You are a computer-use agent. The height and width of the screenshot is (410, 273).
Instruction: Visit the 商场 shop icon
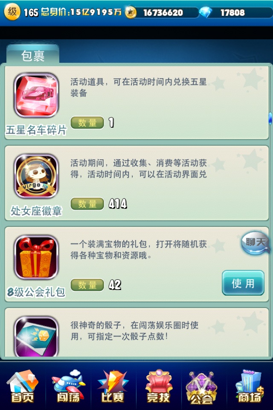[250, 387]
